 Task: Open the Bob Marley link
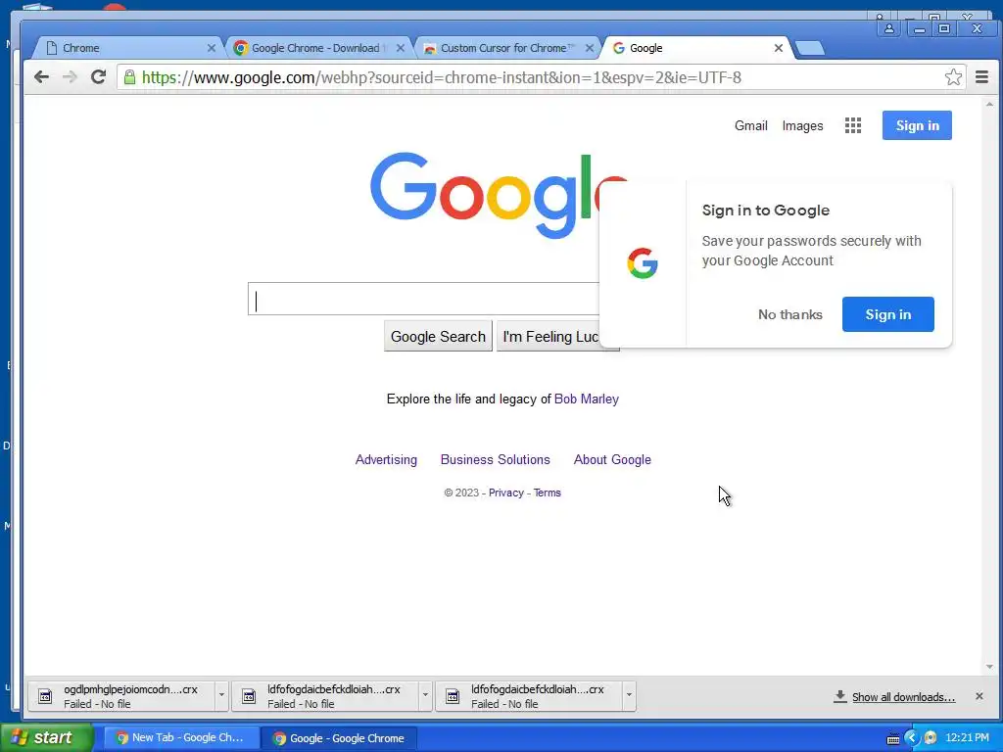(586, 399)
